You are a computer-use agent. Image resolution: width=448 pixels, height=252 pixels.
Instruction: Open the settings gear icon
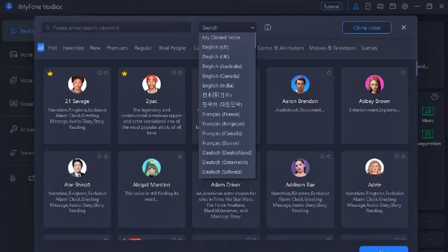[x=405, y=6]
